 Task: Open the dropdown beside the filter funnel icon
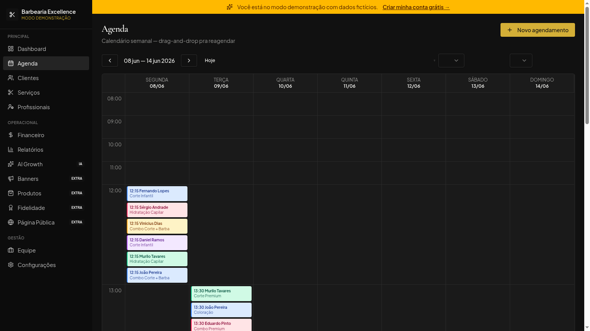[x=451, y=61]
